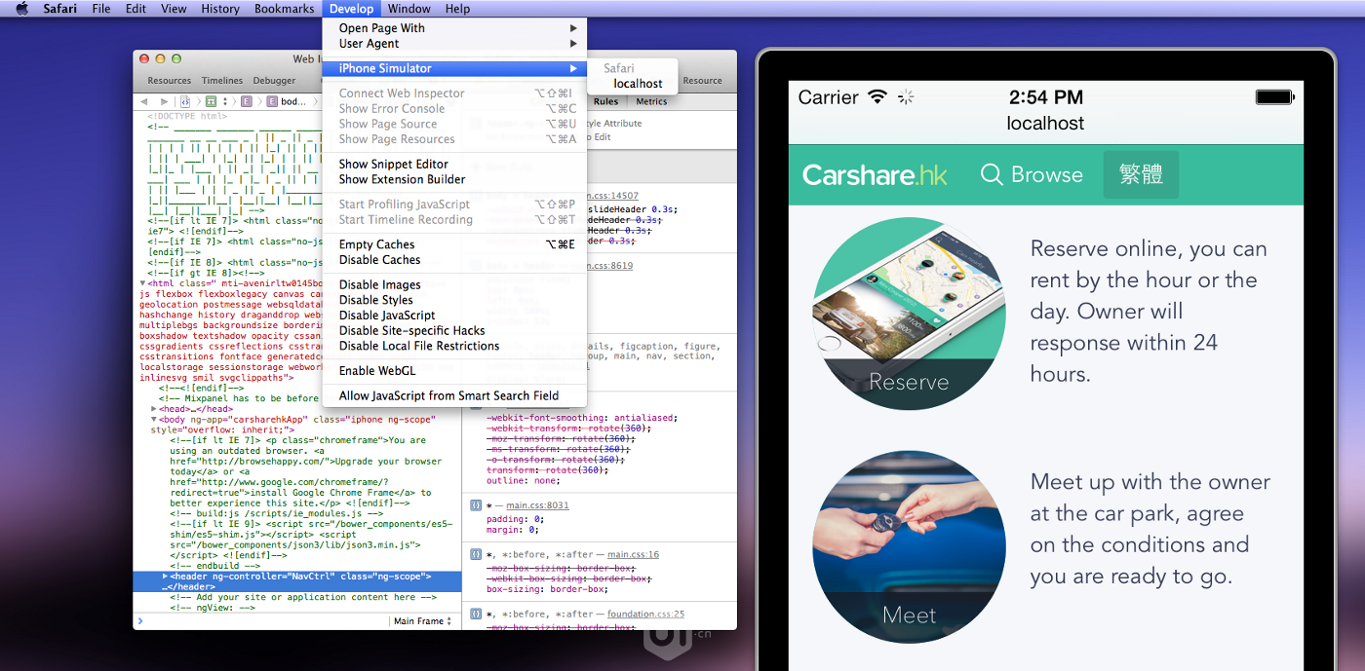Open the main.css:16 source link

[633, 554]
